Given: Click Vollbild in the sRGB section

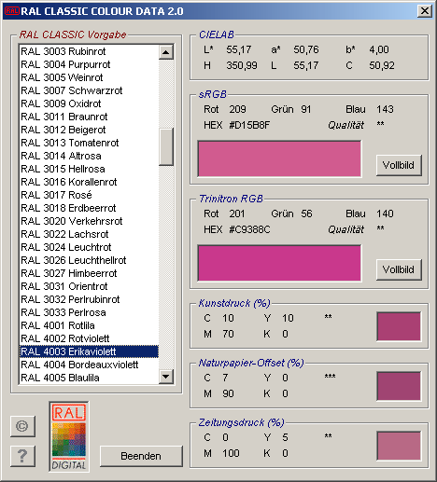Looking at the screenshot, I should (x=399, y=165).
